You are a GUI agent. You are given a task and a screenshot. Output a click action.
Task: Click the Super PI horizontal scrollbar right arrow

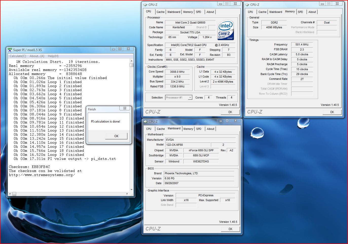(x=127, y=194)
